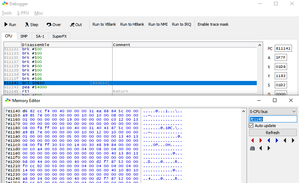
Task: Step out using the Out button
Action: tap(76, 24)
